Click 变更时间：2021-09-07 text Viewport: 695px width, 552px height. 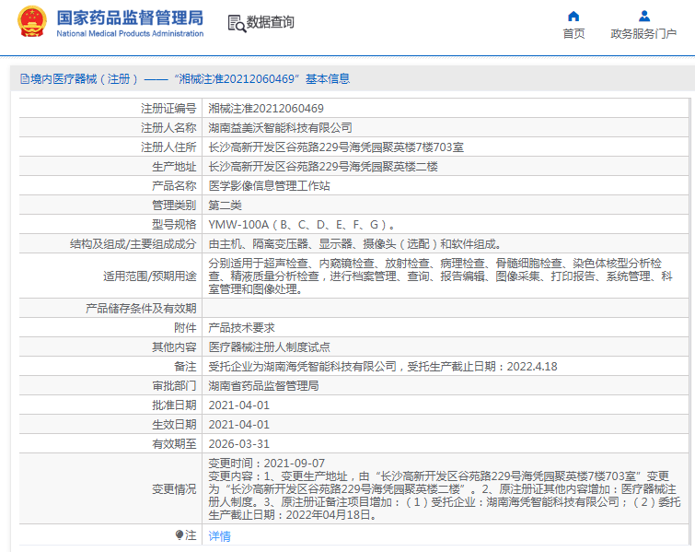tap(266, 464)
